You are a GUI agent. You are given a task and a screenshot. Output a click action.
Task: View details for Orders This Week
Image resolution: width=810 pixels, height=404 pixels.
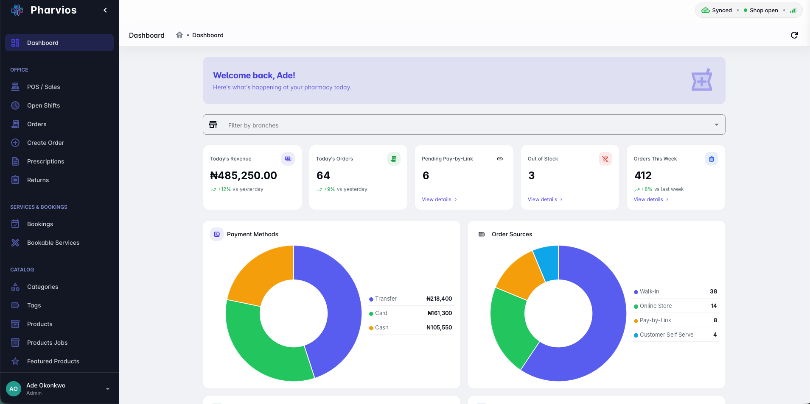(651, 199)
